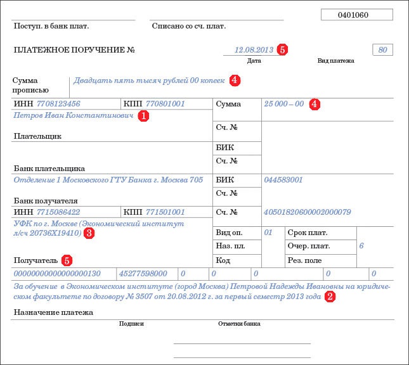This screenshot has width=409, height=365.
Task: Click red marker 5 beside Получатель label
Action: [x=67, y=260]
